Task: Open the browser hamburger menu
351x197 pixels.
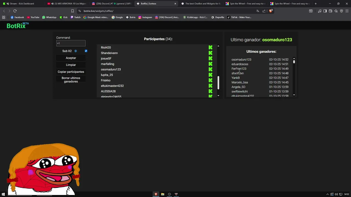Action: [347, 11]
